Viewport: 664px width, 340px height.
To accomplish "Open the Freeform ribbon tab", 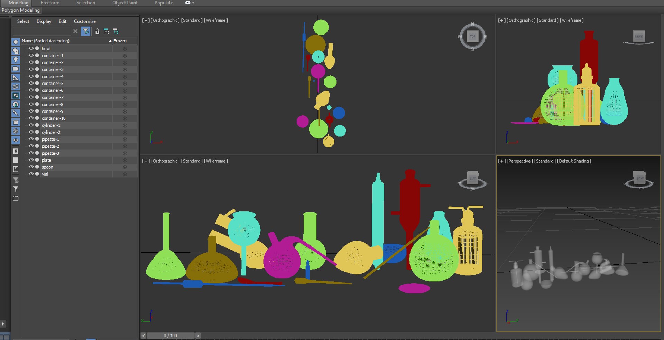I will coord(50,3).
